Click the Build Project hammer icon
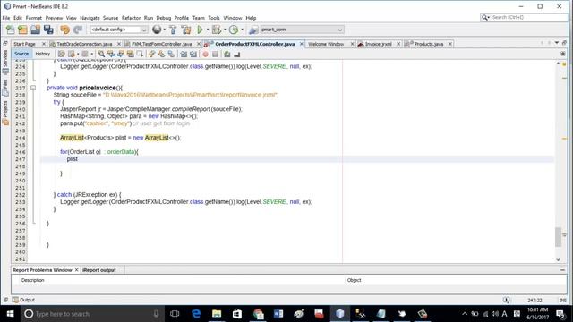Screen dimensions: 573x322 [x=173, y=30]
